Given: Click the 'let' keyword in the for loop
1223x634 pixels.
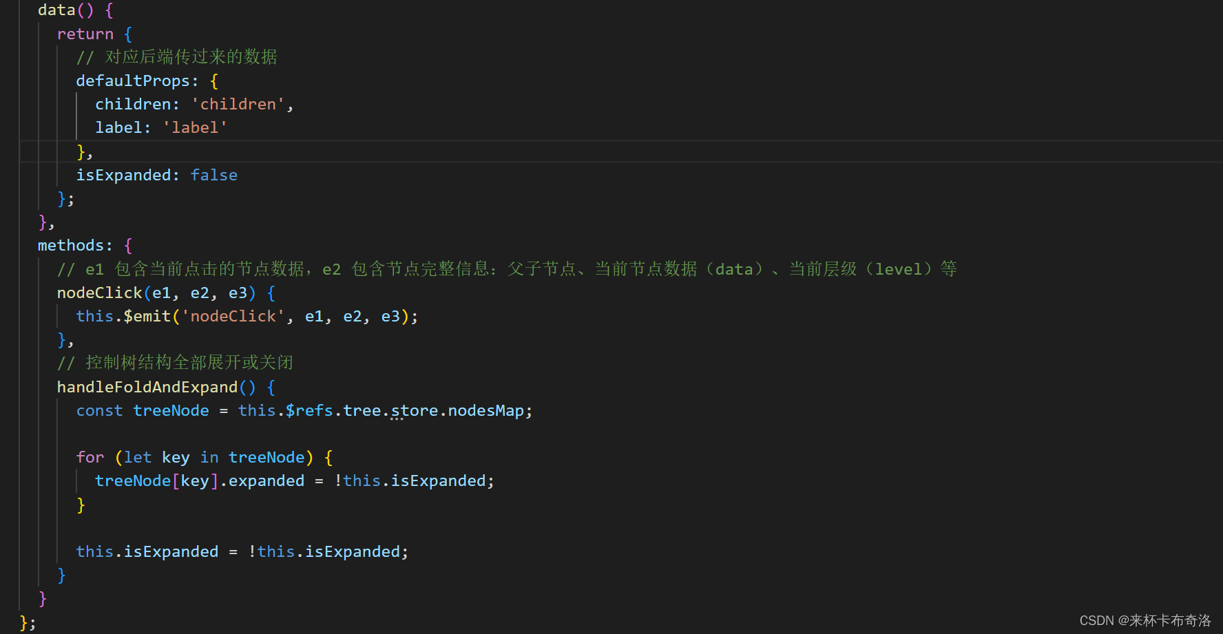Looking at the screenshot, I should click(138, 457).
